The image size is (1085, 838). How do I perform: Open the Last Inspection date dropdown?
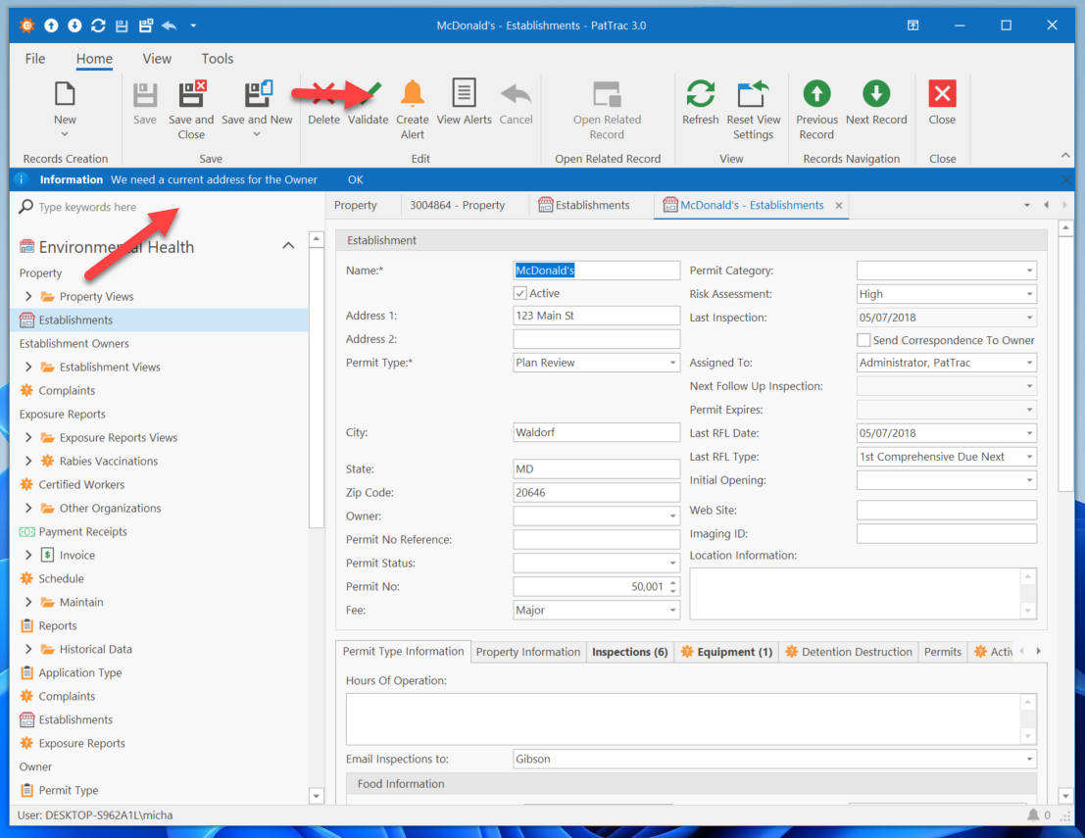[1029, 318]
